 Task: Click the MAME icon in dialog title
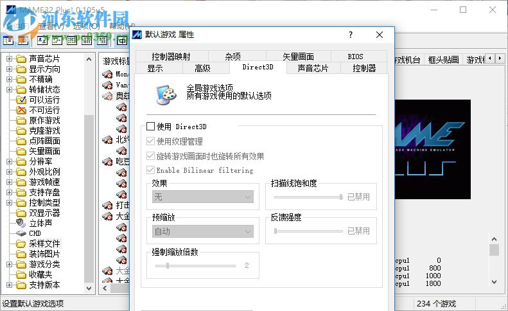tap(137, 34)
